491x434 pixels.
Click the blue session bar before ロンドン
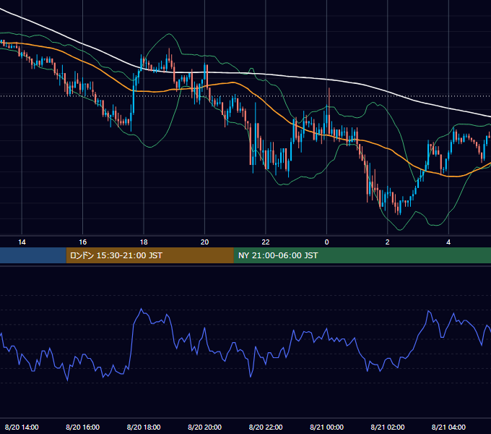coord(33,255)
